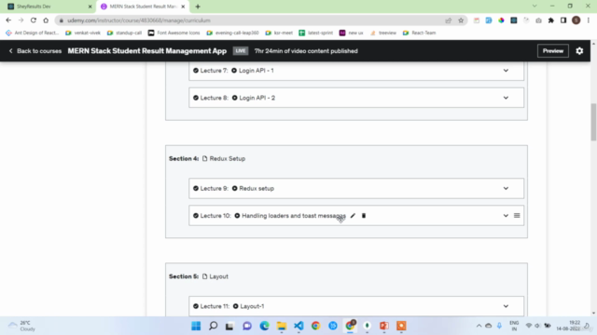Click the Lecture 9 video play icon

tap(234, 188)
